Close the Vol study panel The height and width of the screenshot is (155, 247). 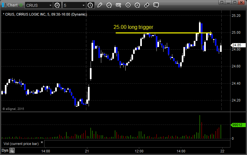[42, 142]
